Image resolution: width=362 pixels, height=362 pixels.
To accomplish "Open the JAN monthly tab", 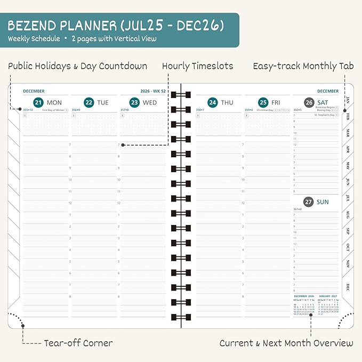I will (x=348, y=100).
